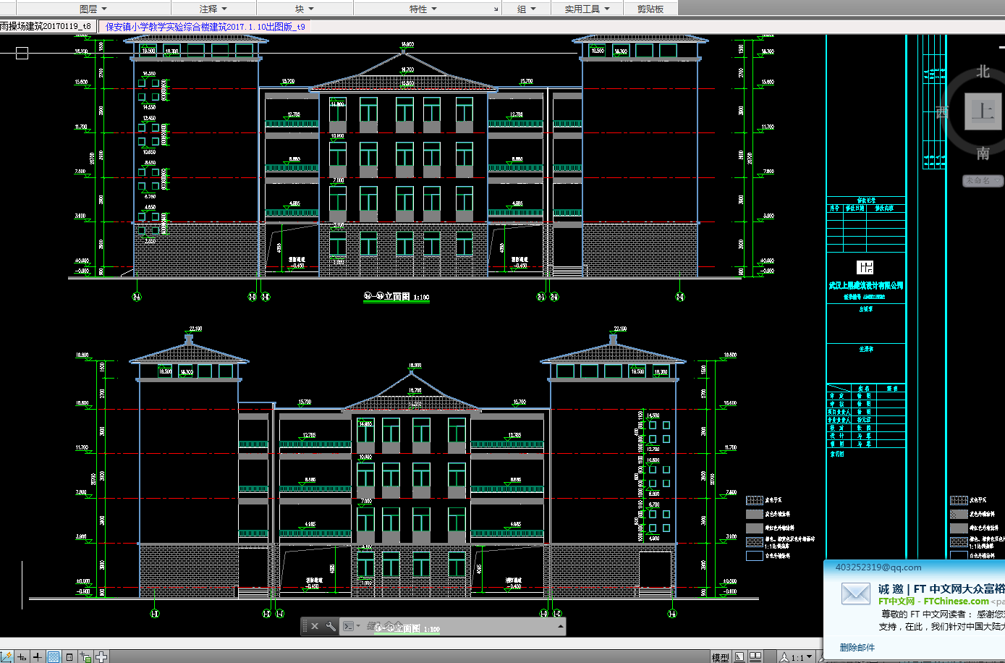The height and width of the screenshot is (663, 1005).
Task: Close the command line bar
Action: [315, 626]
